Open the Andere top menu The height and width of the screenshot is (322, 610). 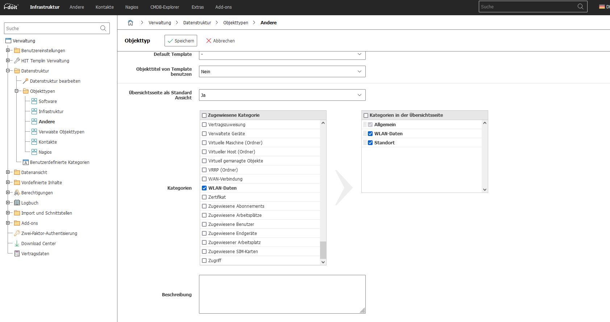click(77, 7)
